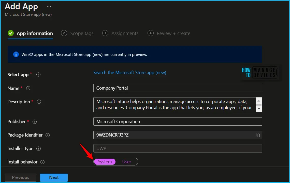Image resolution: width=290 pixels, height=183 pixels.
Task: Click the Description scrollbar down arrow
Action: coord(259,109)
